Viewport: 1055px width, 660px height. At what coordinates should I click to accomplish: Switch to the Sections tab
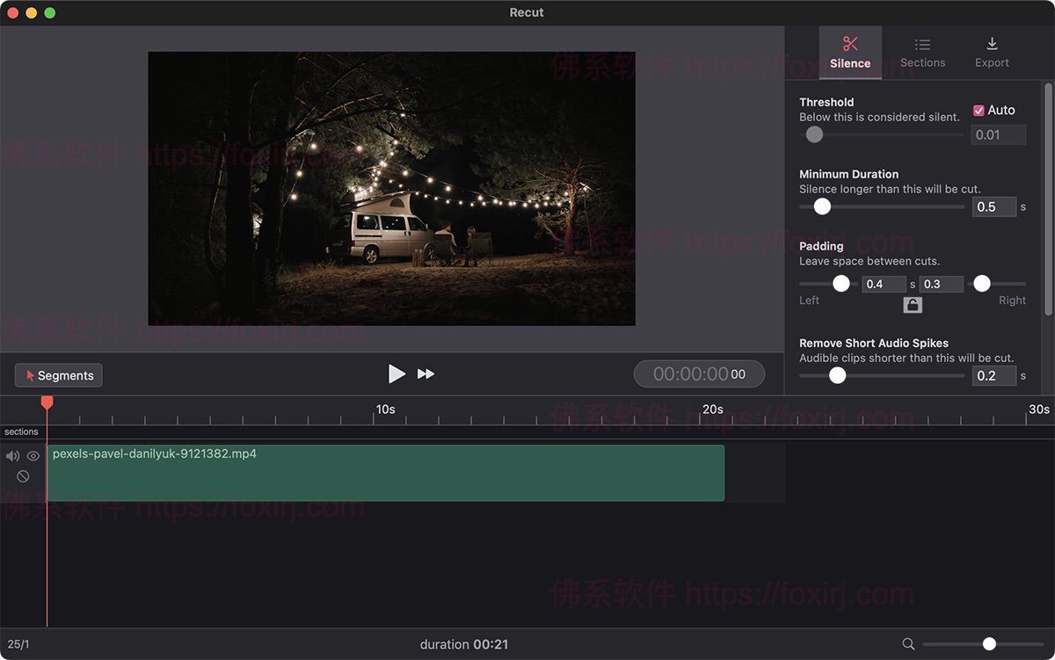pos(922,53)
